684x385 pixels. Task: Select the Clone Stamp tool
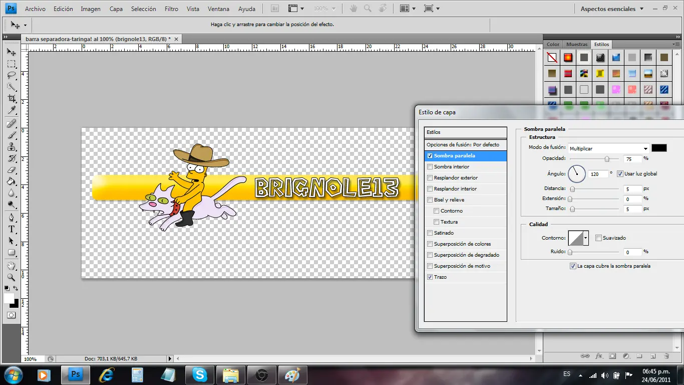coord(12,147)
